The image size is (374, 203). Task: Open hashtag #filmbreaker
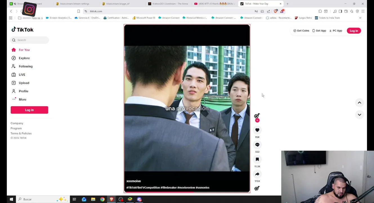point(169,187)
